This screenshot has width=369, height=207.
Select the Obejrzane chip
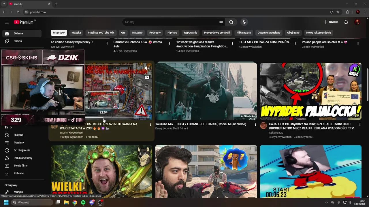(x=293, y=33)
